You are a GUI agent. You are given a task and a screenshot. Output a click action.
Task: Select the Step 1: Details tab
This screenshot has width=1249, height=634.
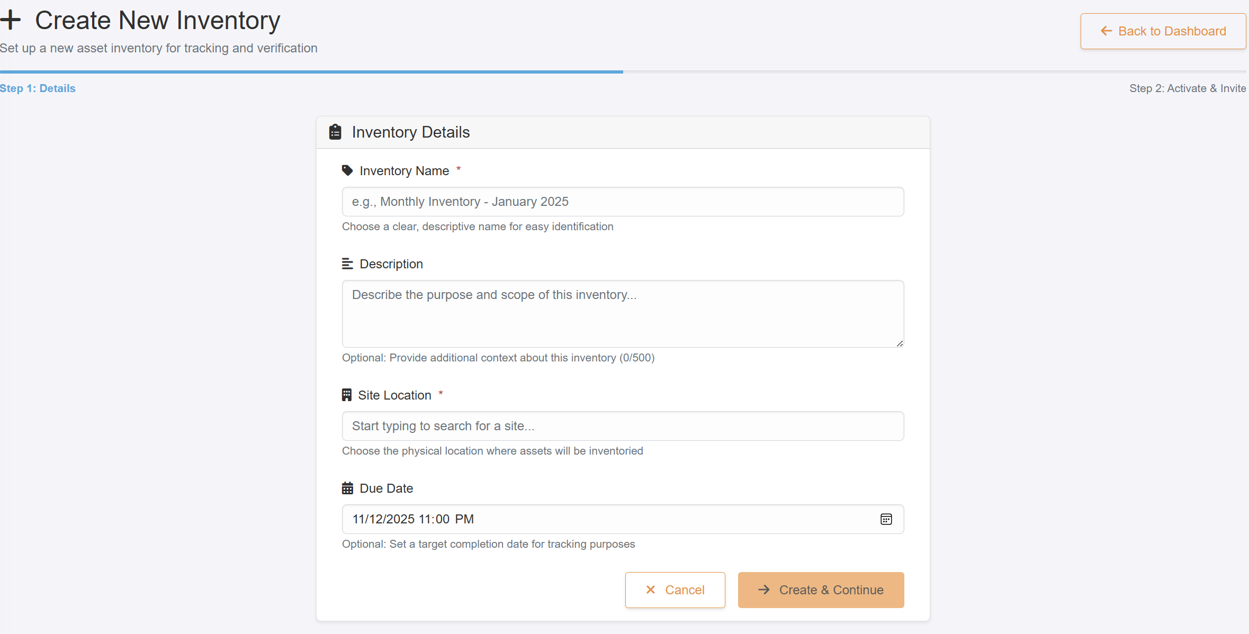(x=38, y=88)
